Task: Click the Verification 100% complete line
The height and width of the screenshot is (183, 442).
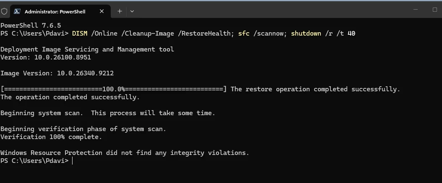Action: [x=51, y=137]
